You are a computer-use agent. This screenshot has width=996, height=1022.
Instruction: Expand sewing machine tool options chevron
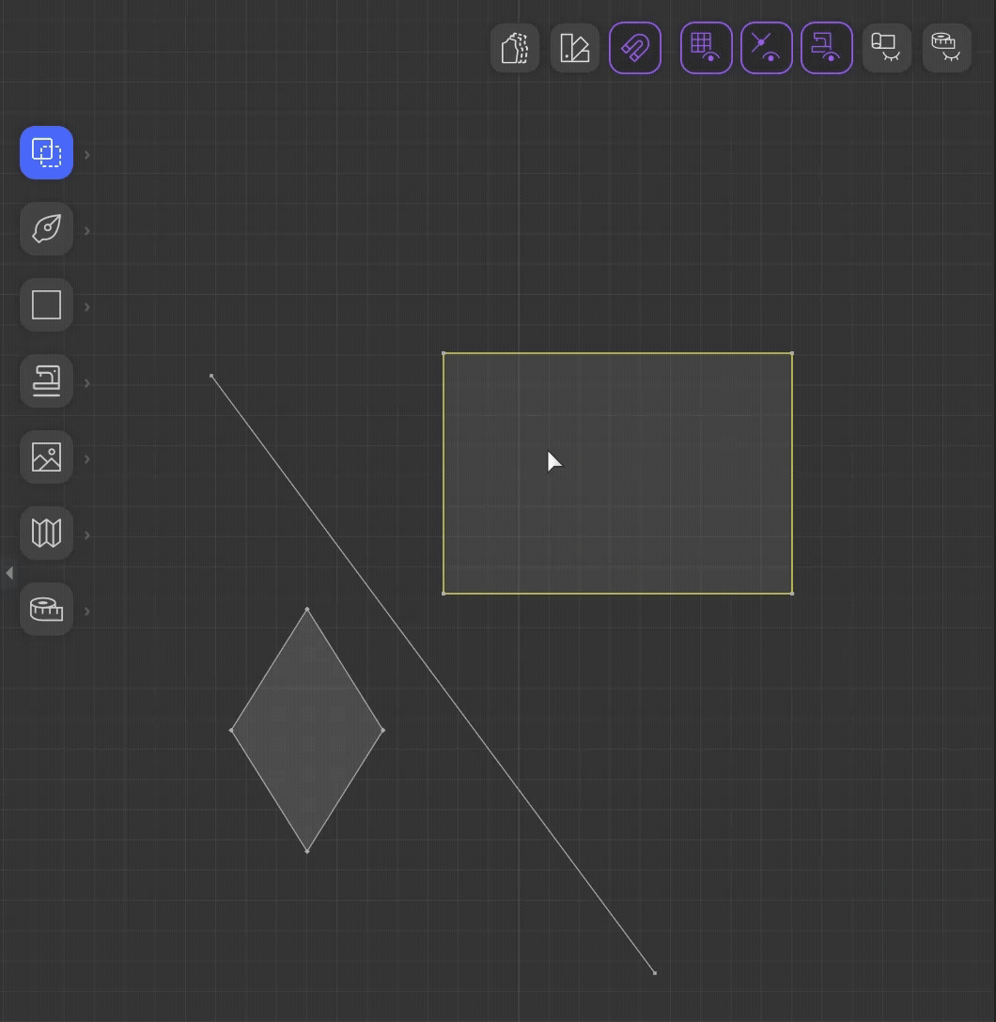[86, 383]
